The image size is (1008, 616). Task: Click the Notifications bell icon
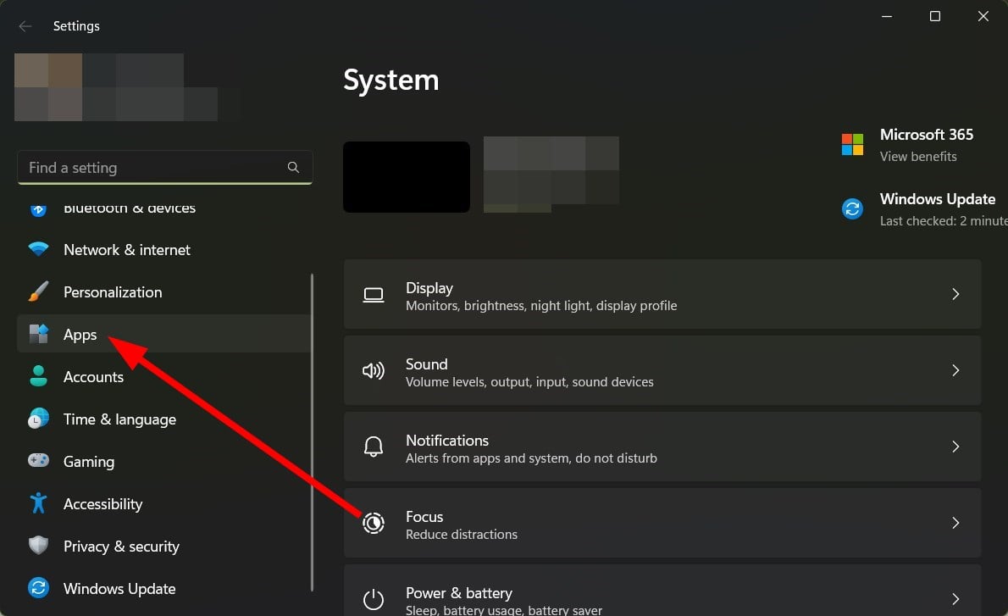[x=374, y=447]
